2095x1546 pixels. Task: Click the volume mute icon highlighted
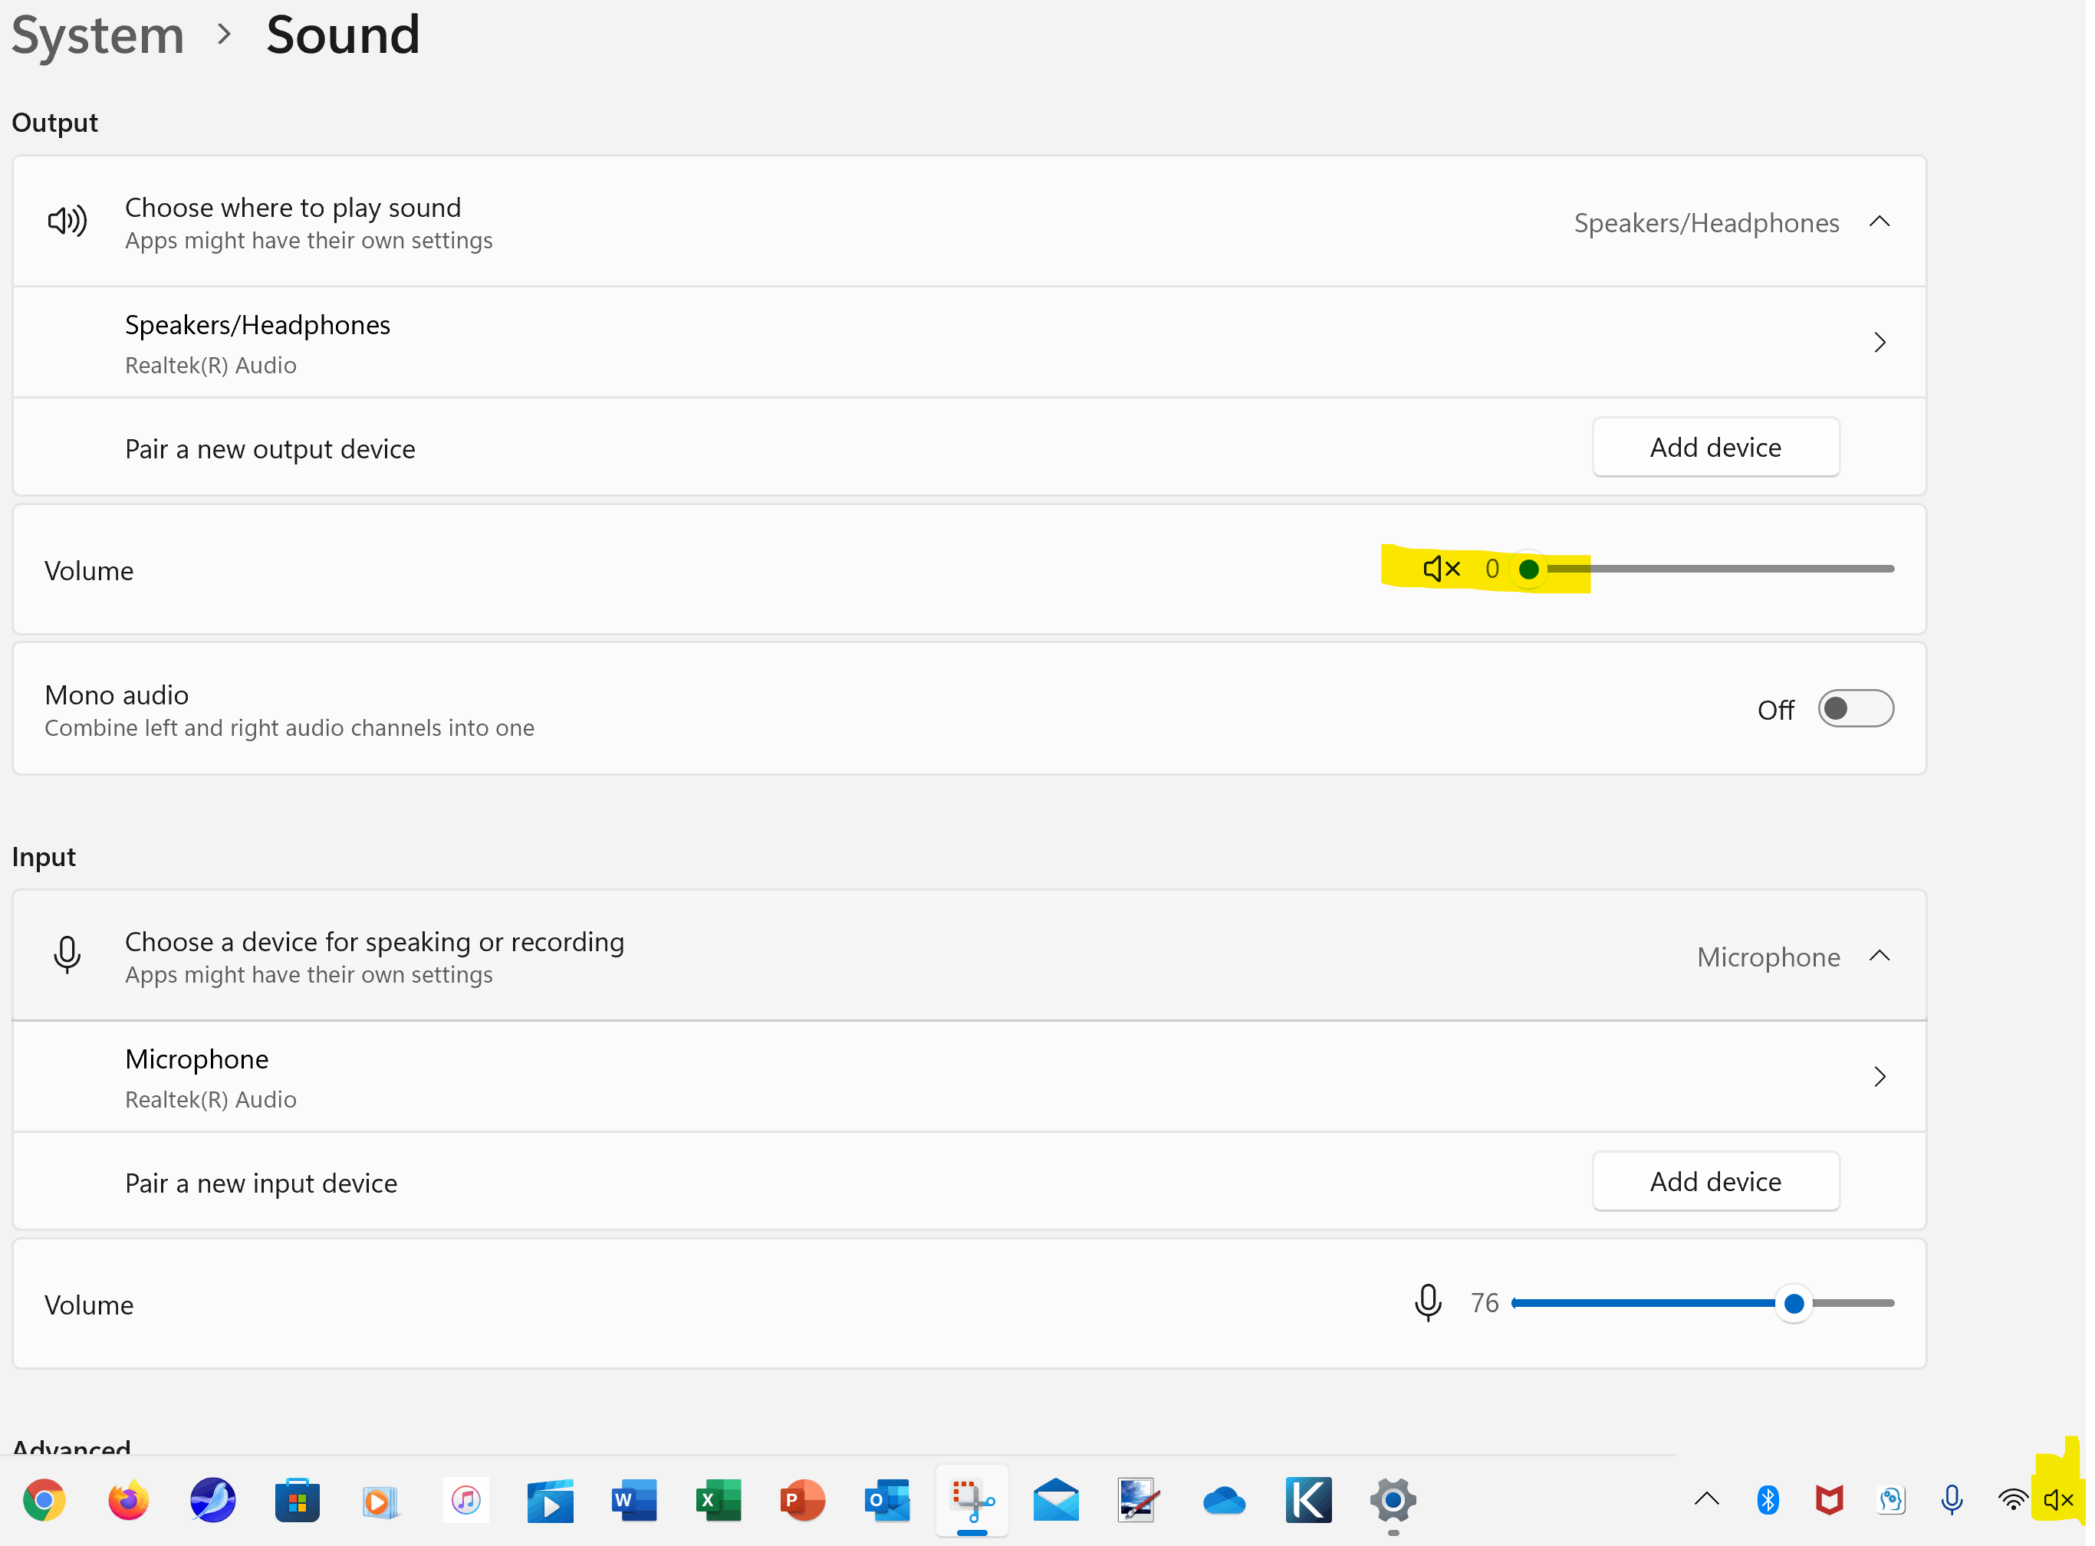coord(1436,567)
